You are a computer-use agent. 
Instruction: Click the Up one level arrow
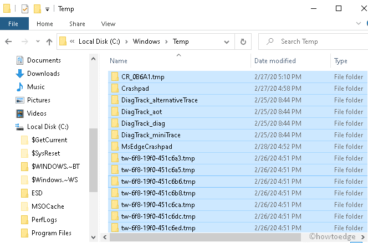[x=49, y=42]
